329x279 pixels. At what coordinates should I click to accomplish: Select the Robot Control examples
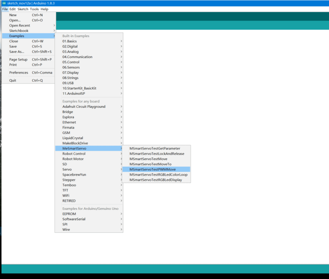pyautogui.click(x=89, y=154)
